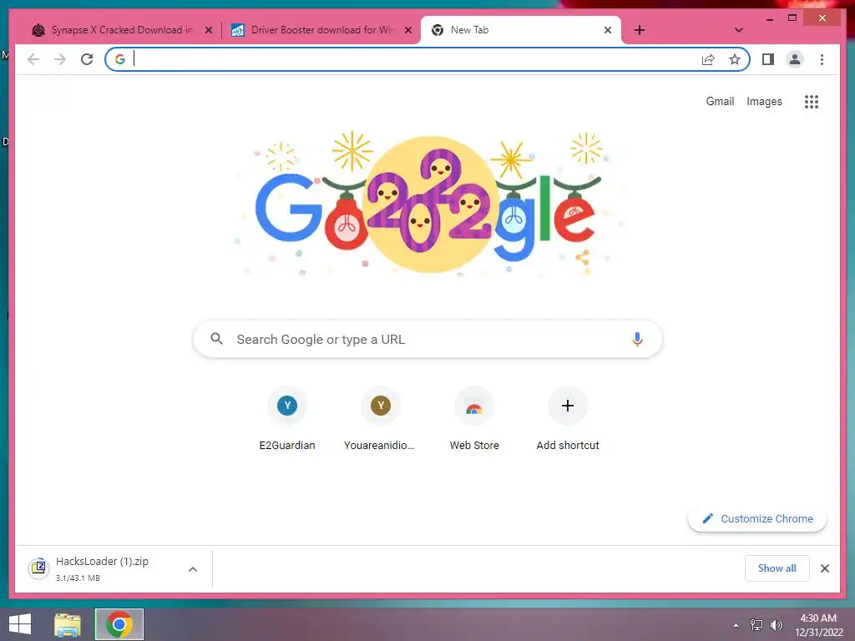Start voice search with the microphone
This screenshot has height=641, width=855.
[637, 339]
